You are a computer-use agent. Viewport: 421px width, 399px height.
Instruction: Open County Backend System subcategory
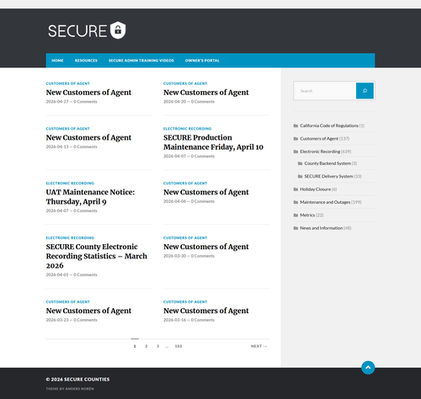tap(328, 163)
